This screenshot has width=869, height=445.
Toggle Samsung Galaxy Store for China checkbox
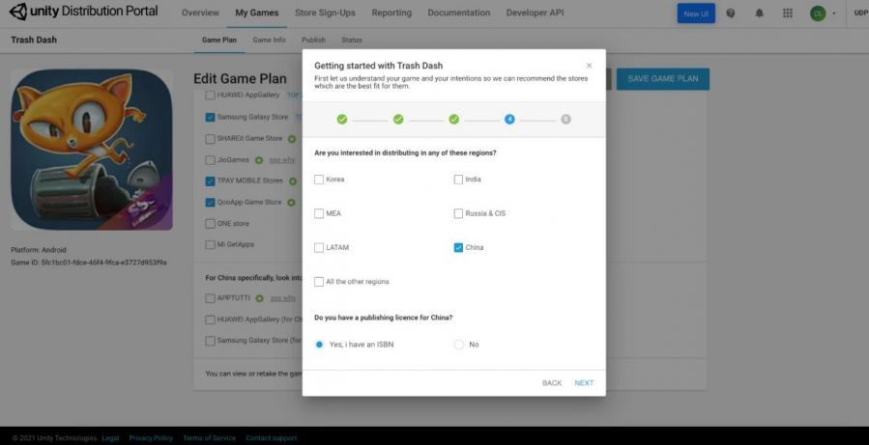(210, 341)
